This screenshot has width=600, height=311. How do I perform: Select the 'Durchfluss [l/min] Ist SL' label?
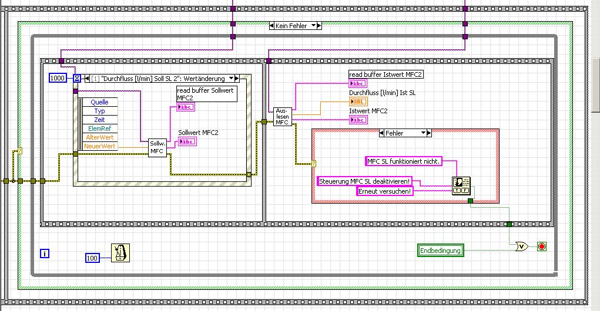point(382,93)
